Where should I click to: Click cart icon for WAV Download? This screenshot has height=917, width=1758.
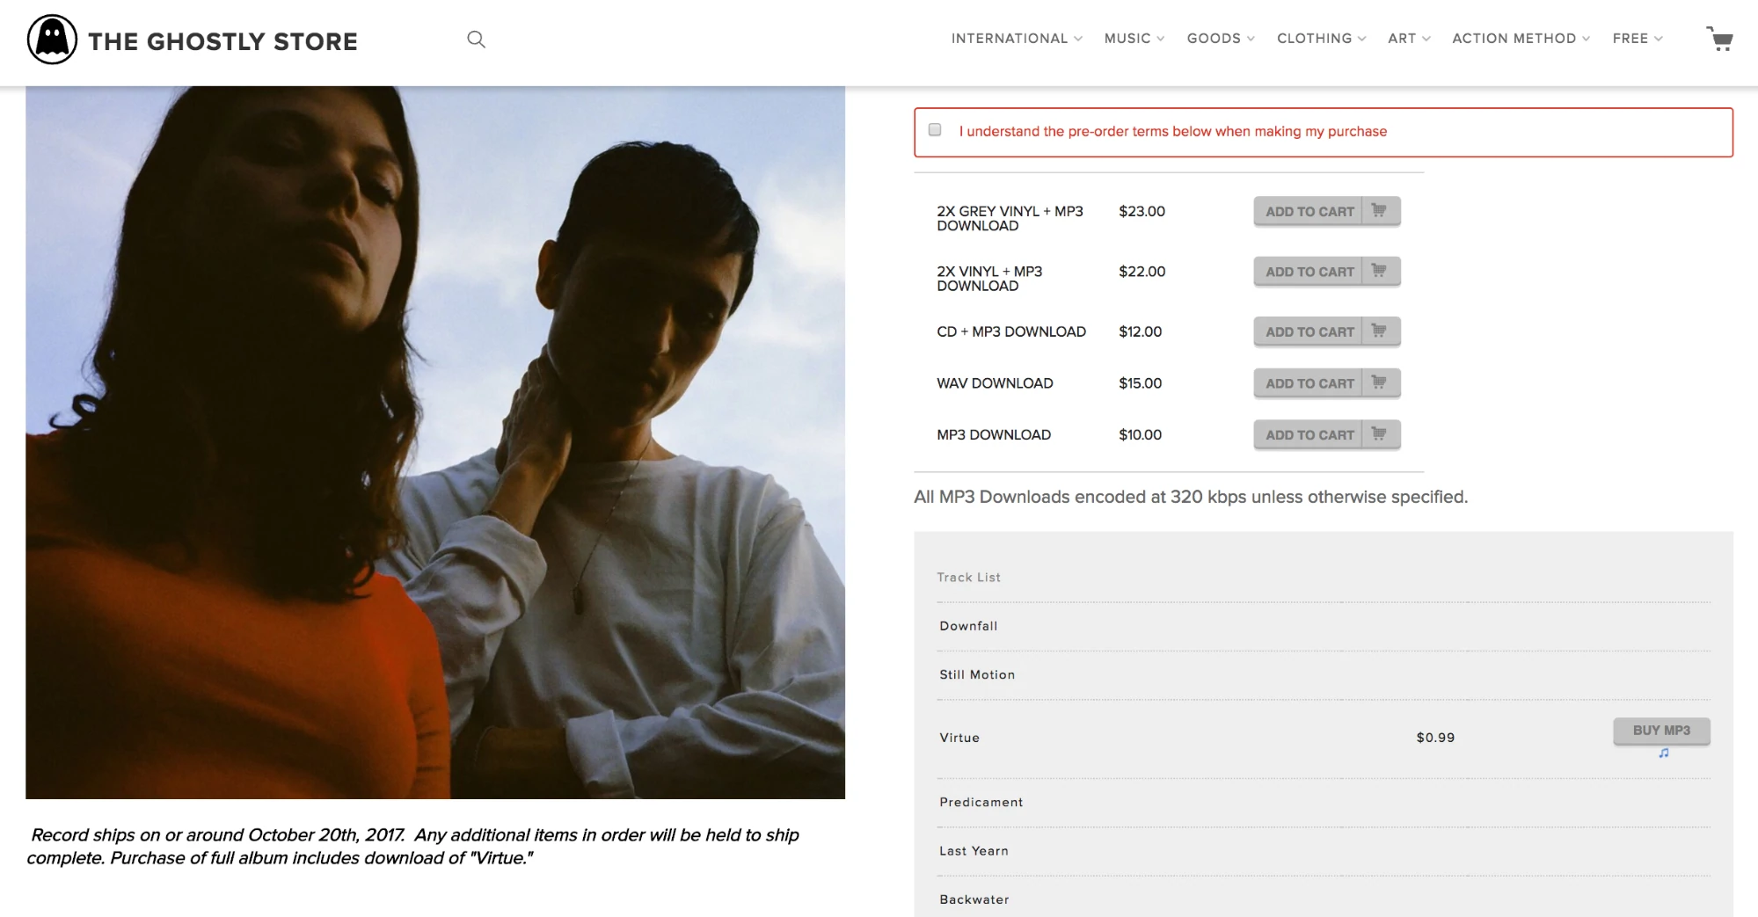point(1379,382)
